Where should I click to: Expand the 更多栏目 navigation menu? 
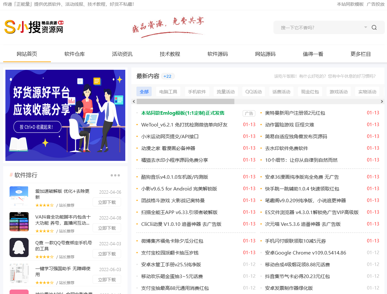360,54
